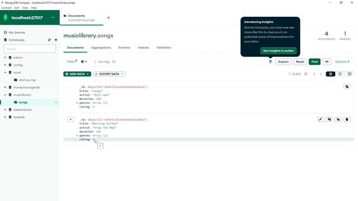Select the Documents tab

coord(76,47)
